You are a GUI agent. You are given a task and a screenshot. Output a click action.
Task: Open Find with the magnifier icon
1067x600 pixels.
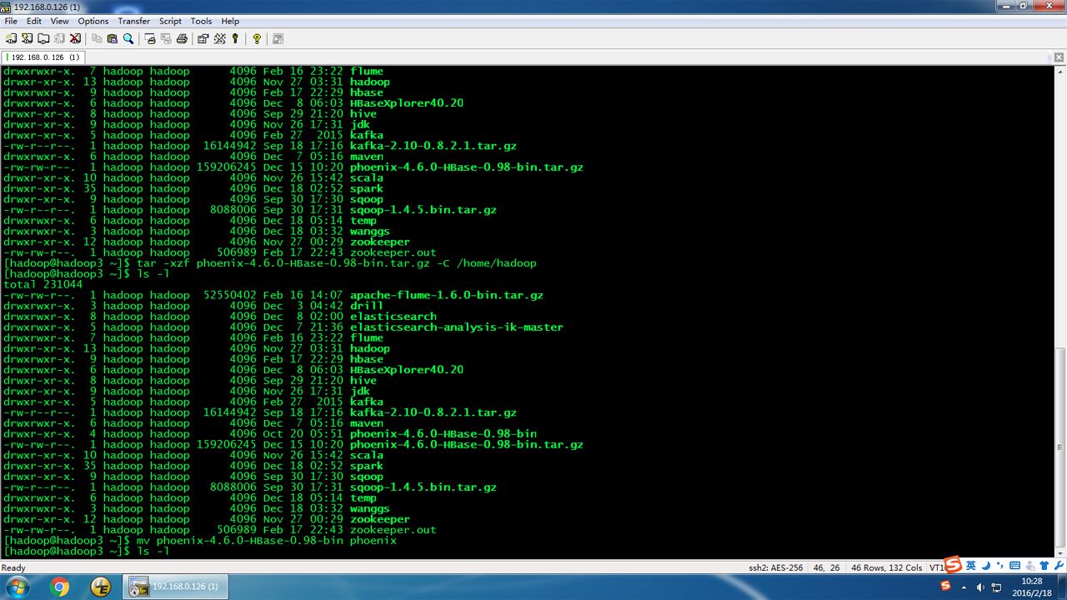pos(128,38)
